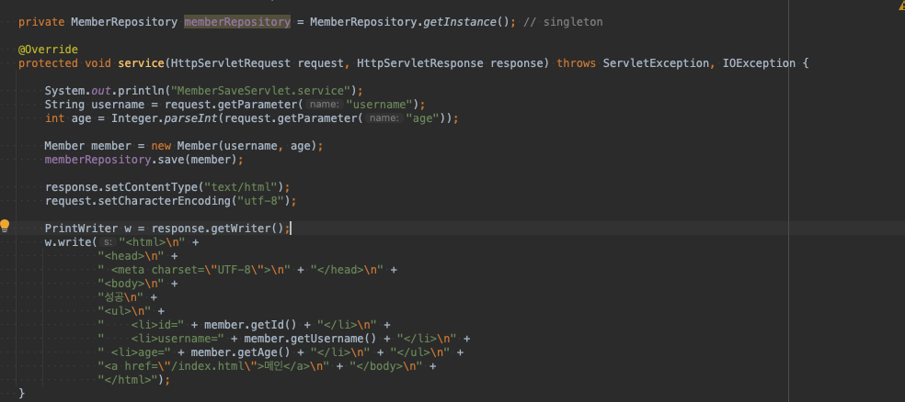This screenshot has width=905, height=402.
Task: Click the member.getUsername() call
Action: pyautogui.click(x=310, y=339)
